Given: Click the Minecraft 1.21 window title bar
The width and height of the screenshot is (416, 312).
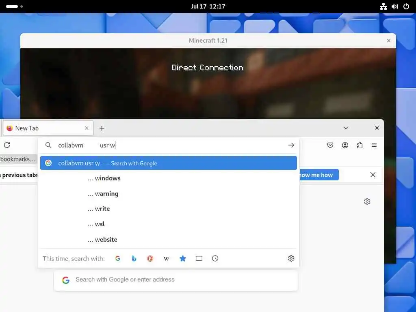Looking at the screenshot, I should (208, 41).
